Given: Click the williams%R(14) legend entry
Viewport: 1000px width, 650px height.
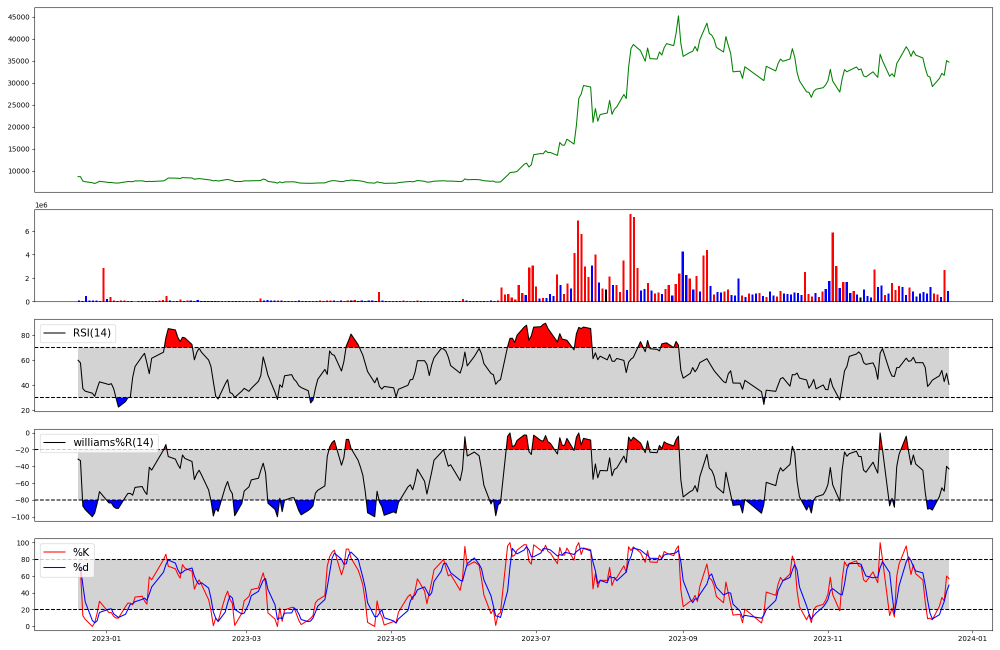Looking at the screenshot, I should (x=113, y=442).
